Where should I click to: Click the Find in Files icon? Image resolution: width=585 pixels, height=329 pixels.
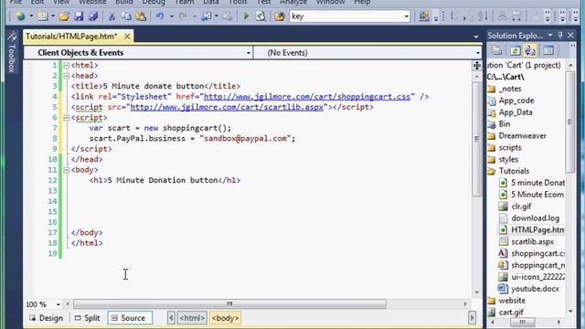(x=280, y=16)
